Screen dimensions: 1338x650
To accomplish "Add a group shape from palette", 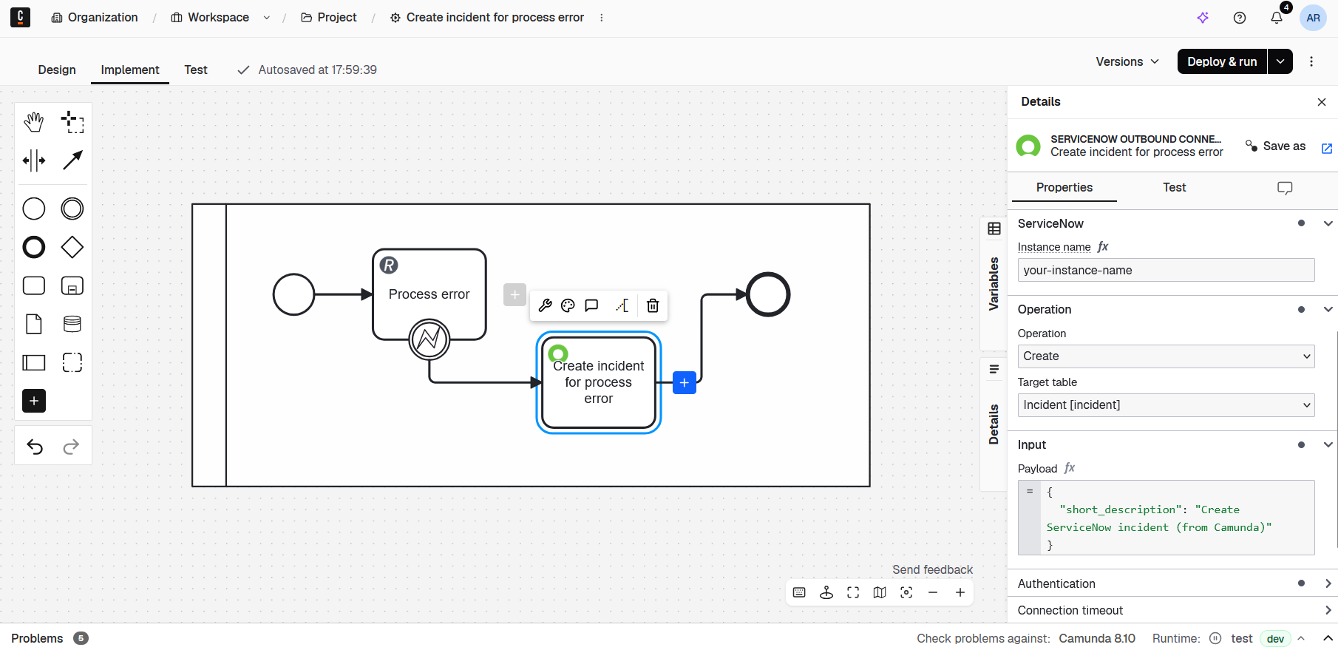I will pos(72,362).
